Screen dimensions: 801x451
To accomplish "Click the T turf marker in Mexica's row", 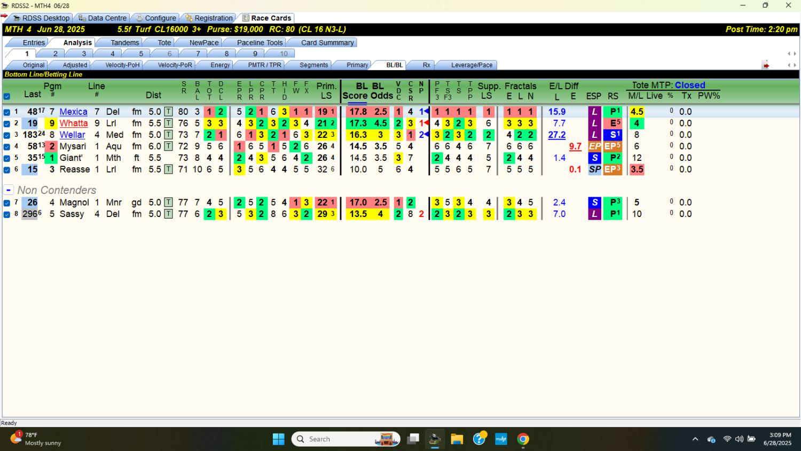I will [x=168, y=112].
